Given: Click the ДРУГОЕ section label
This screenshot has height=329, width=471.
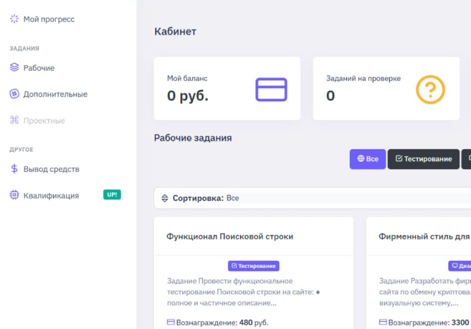Looking at the screenshot, I should coord(22,149).
